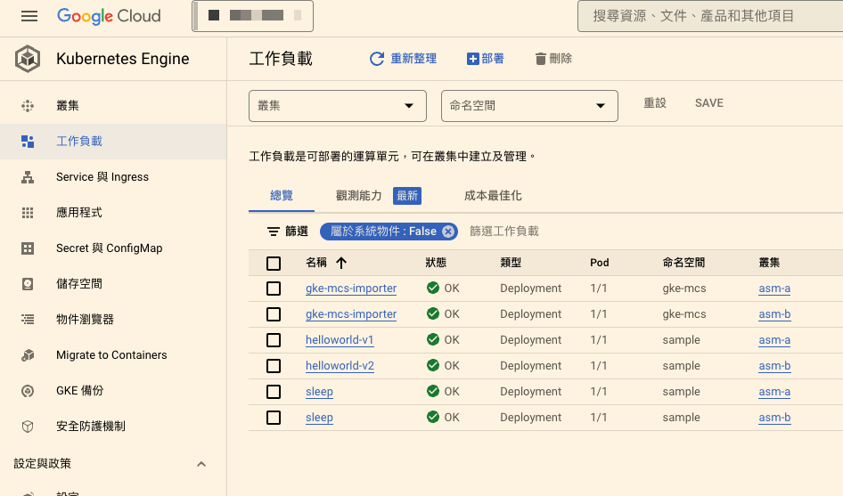Click the Google Cloud logo

pyautogui.click(x=109, y=16)
